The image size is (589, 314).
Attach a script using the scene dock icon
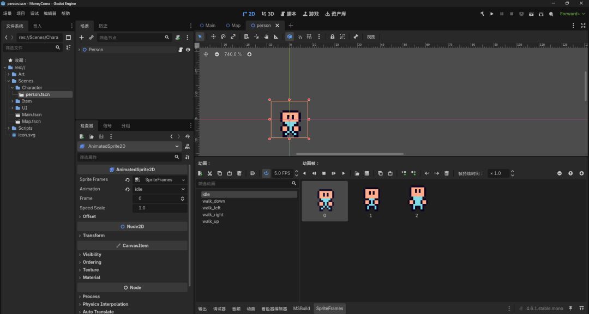(178, 37)
